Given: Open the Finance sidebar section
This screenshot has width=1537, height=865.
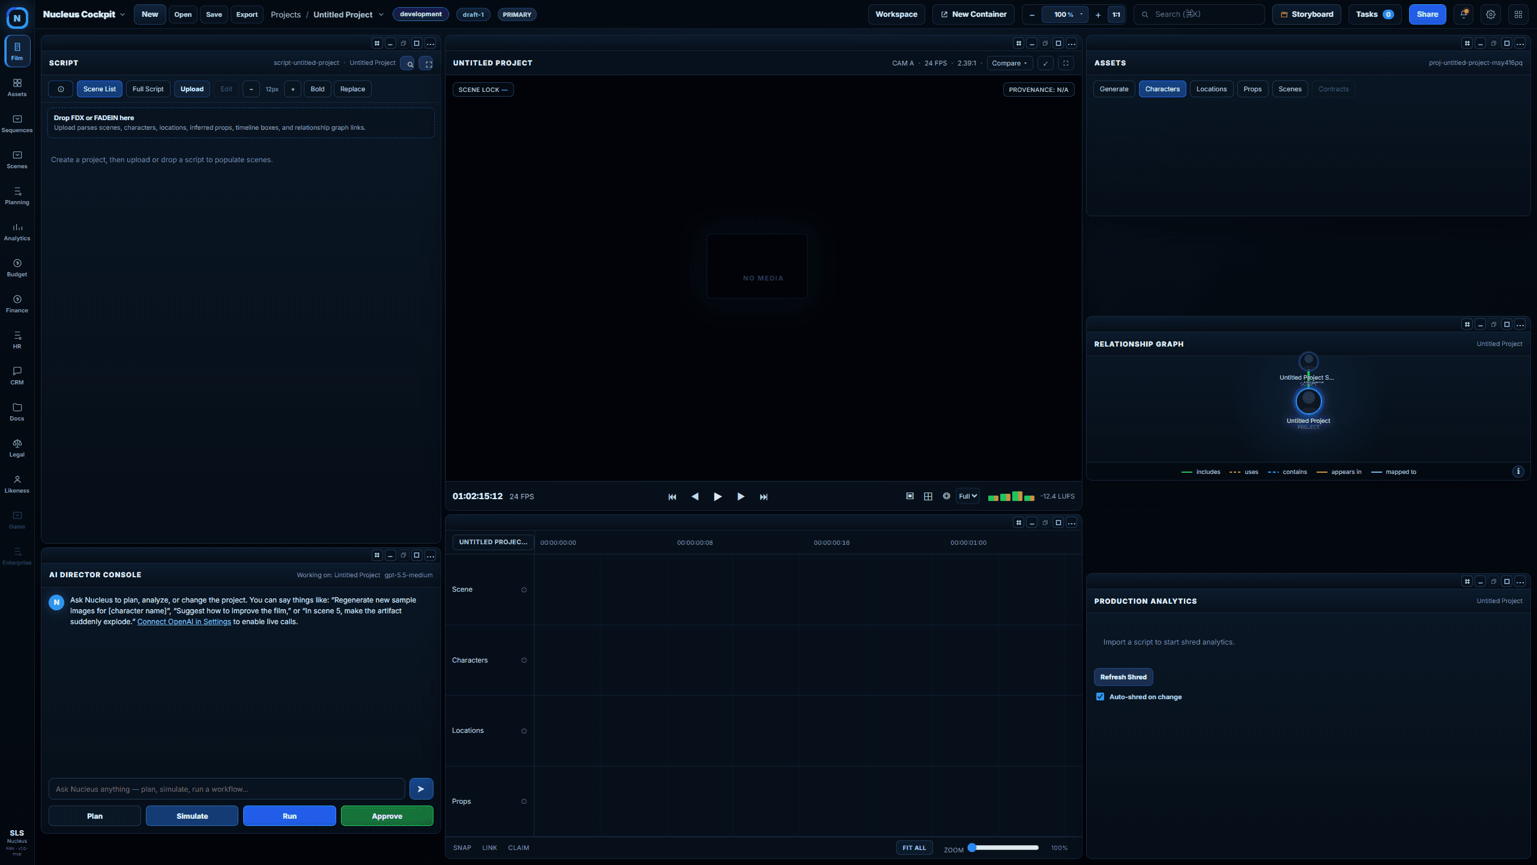Looking at the screenshot, I should pos(17,303).
